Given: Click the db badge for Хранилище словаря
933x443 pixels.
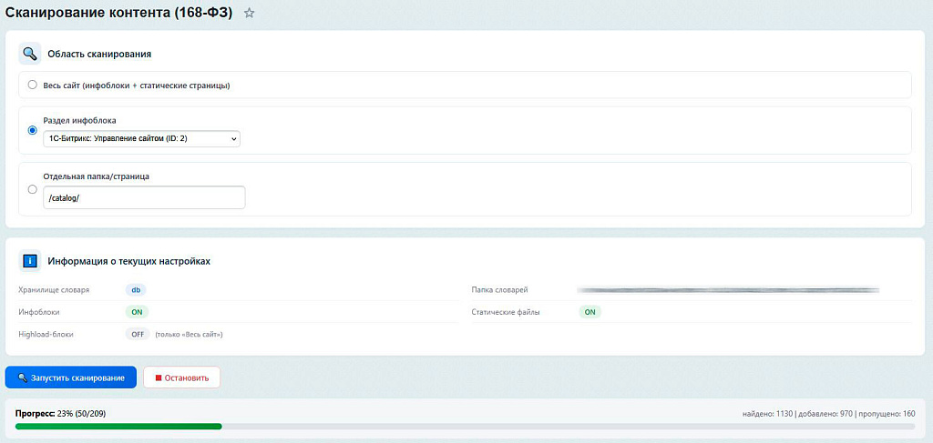Looking at the screenshot, I should pyautogui.click(x=136, y=290).
